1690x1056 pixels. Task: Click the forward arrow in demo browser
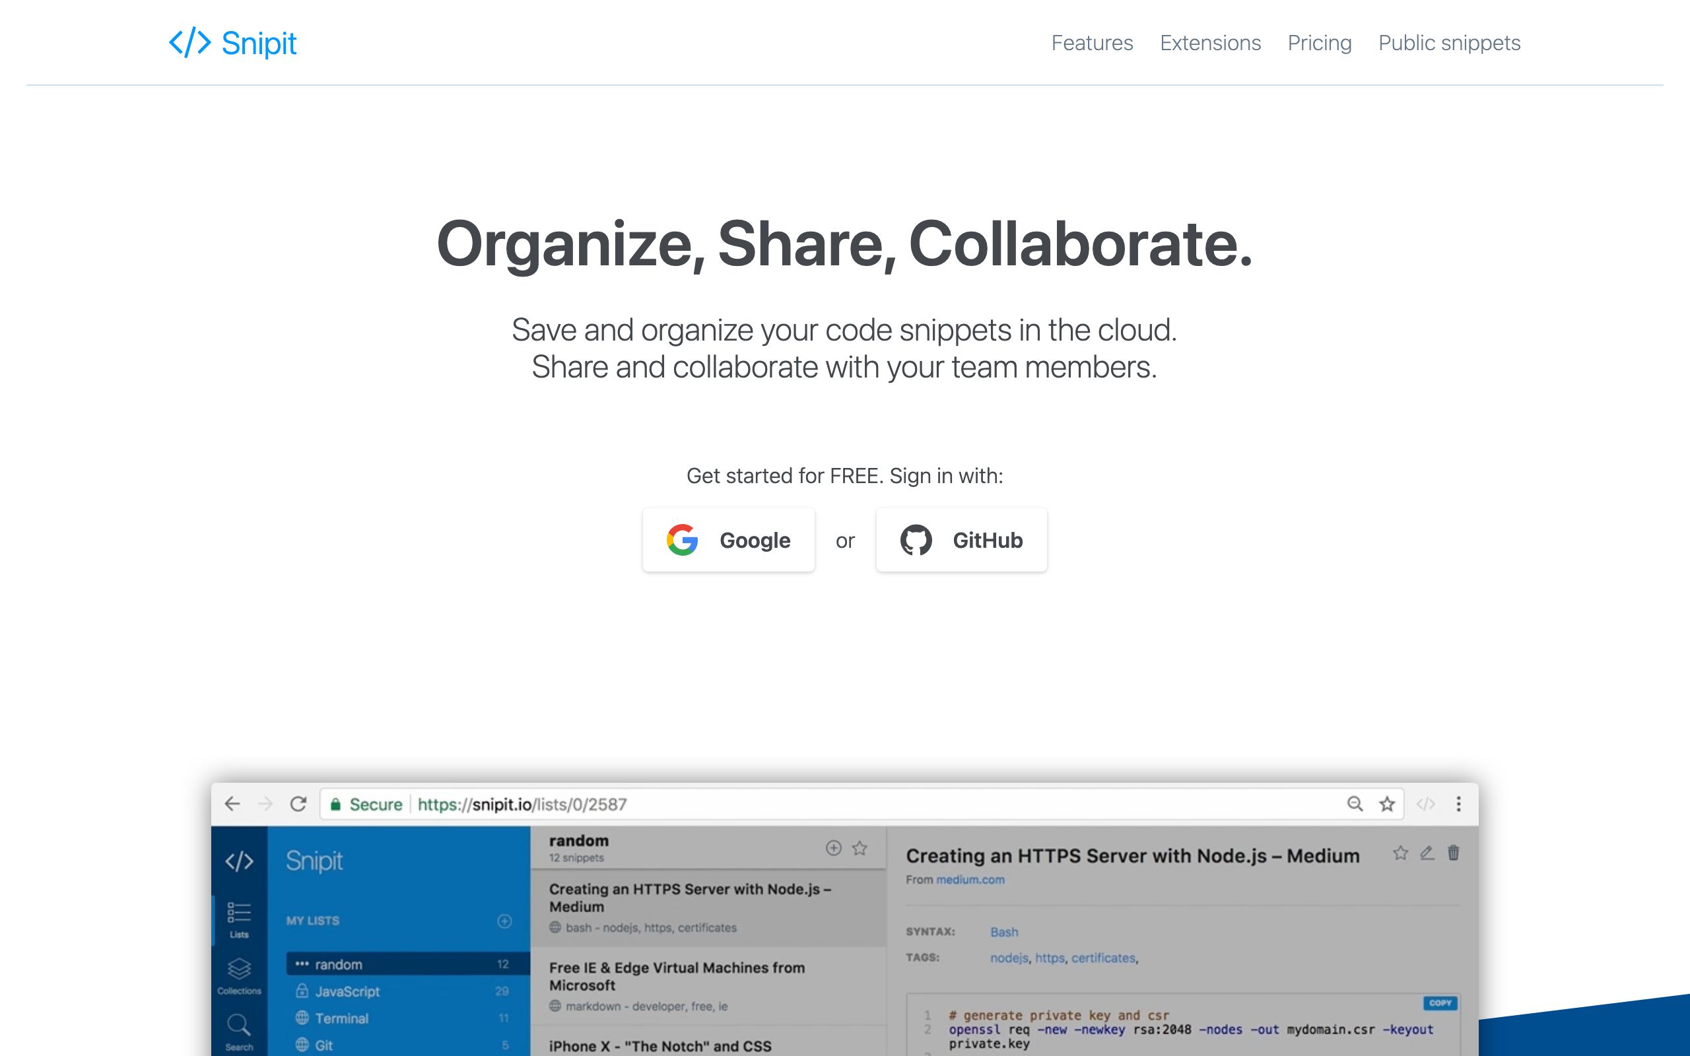[x=265, y=804]
